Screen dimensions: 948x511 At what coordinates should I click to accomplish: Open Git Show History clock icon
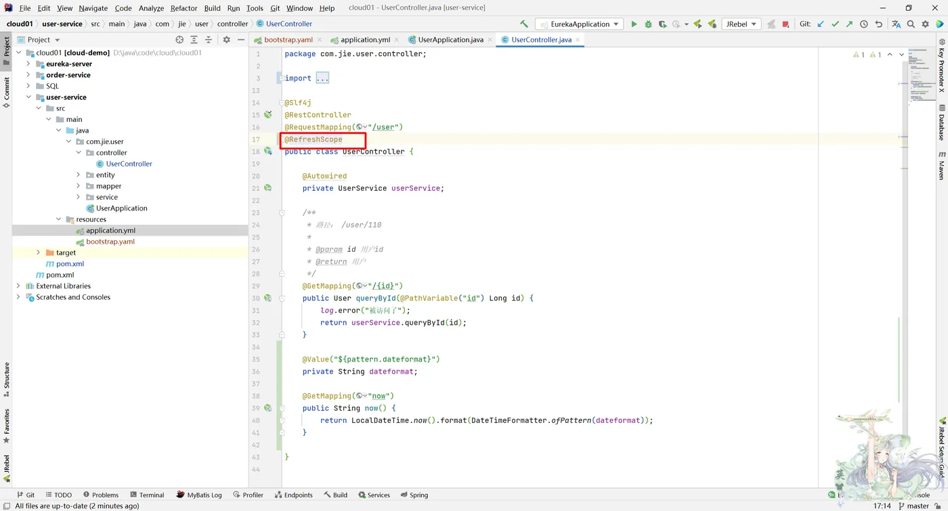pos(864,24)
